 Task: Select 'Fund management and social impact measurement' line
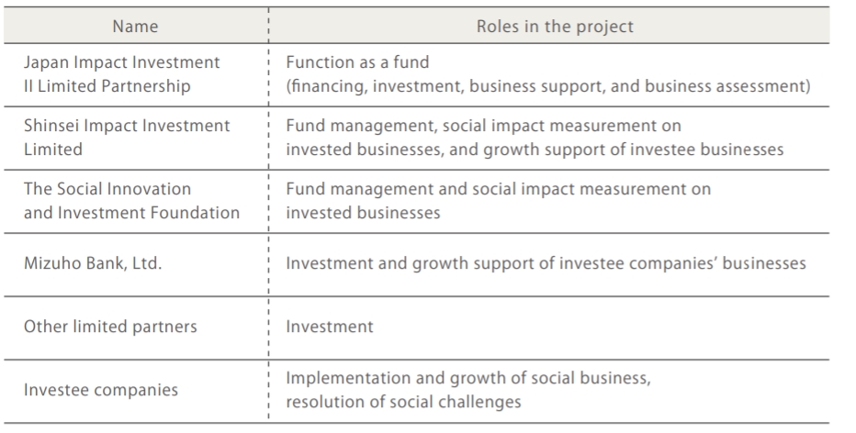pos(499,189)
